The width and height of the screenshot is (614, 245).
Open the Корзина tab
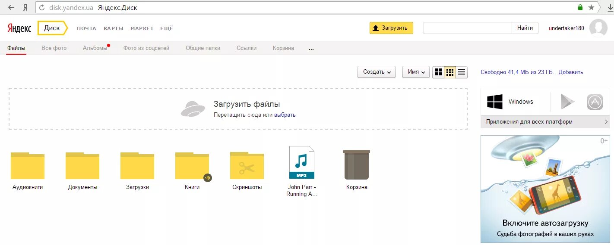pos(283,48)
